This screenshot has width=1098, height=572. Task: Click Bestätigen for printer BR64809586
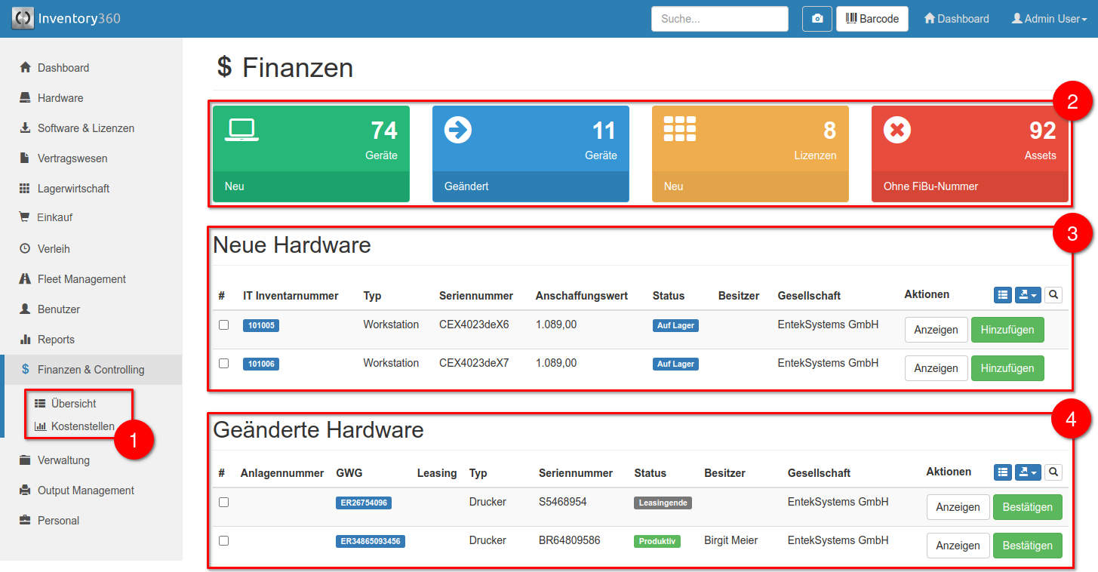[x=1027, y=545]
